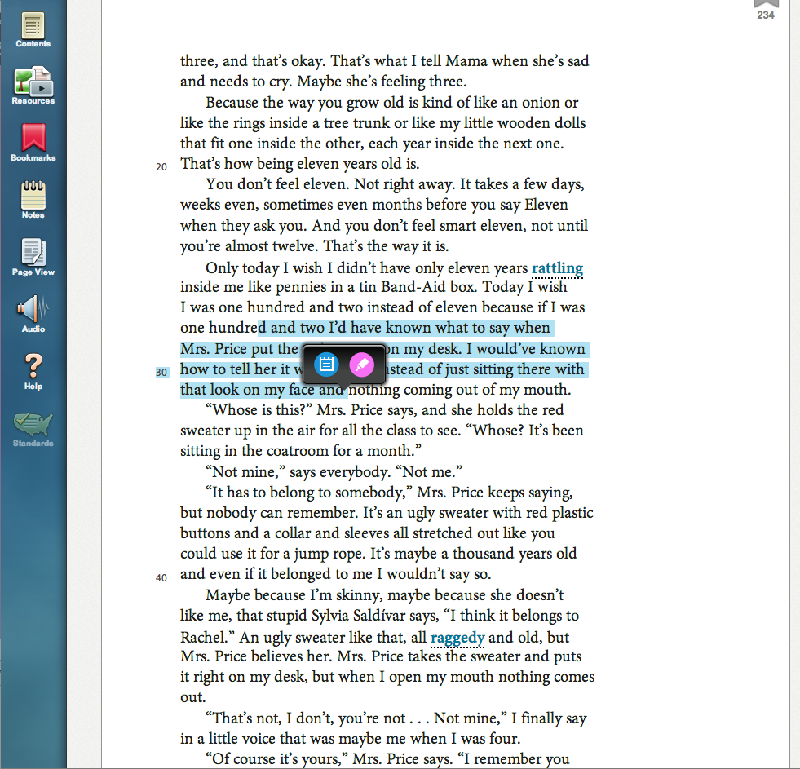Click the highlighted text "Mrs. Price put the"

point(239,348)
